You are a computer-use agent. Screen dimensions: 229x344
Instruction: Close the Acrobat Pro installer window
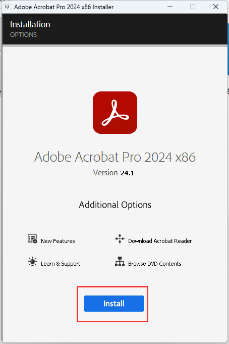[x=216, y=7]
